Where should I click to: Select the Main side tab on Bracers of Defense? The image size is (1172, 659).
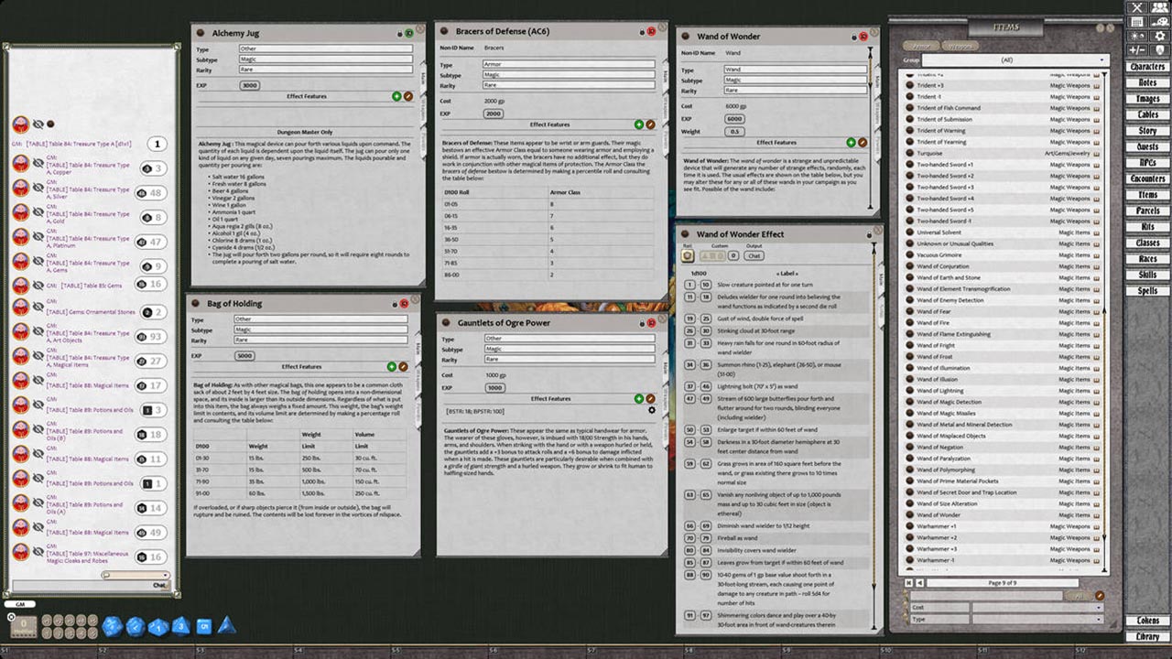point(665,75)
